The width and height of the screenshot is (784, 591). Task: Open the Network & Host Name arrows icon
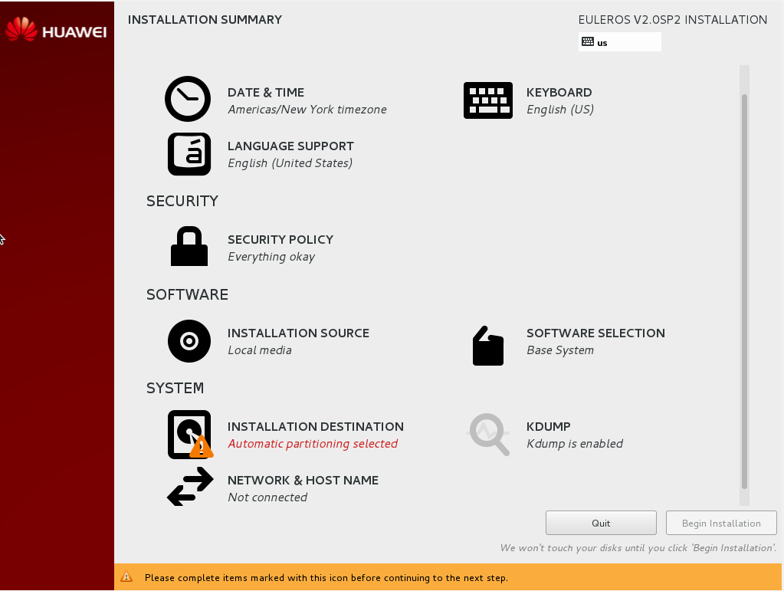point(189,488)
